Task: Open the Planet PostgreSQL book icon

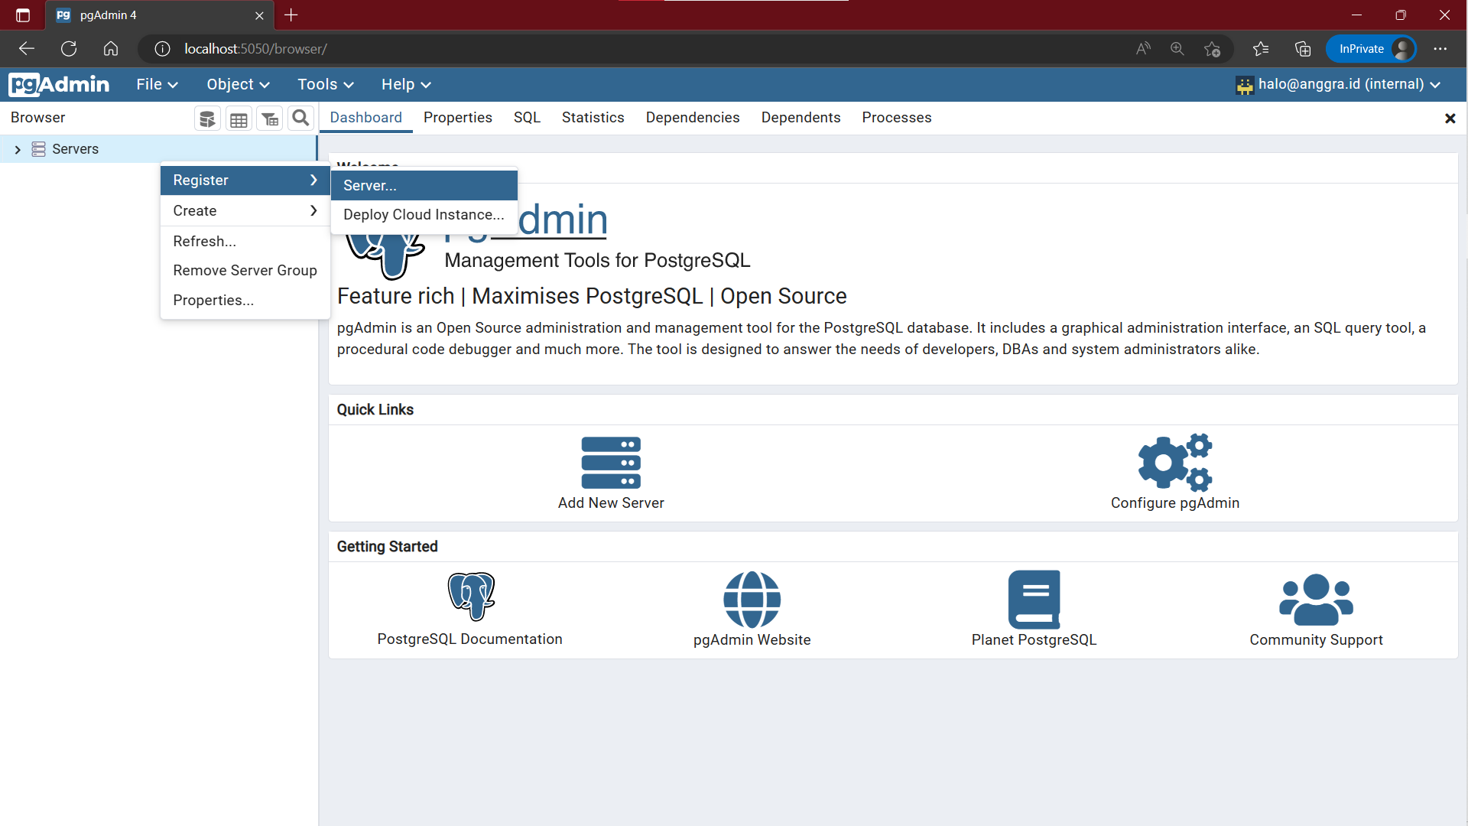Action: [x=1034, y=600]
